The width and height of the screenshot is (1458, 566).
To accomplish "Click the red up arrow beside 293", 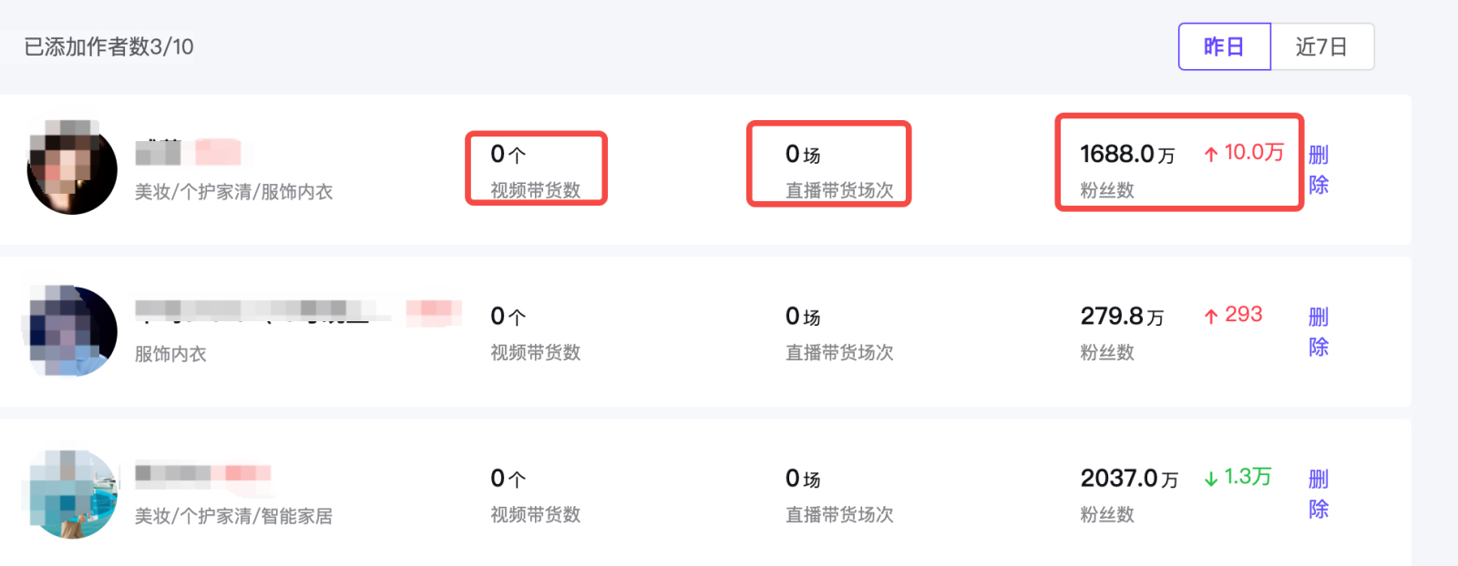I will (1211, 316).
